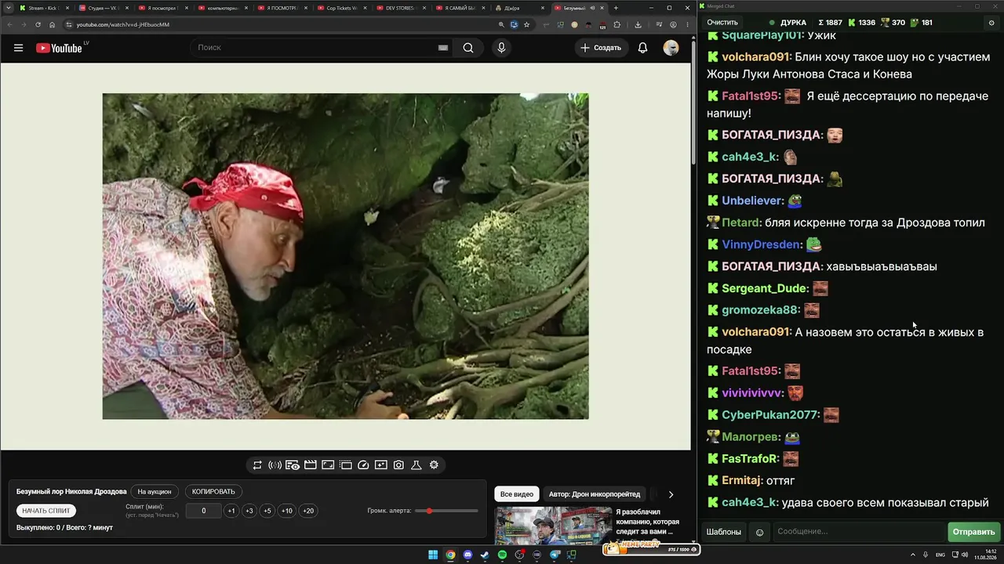1004x564 pixels.
Task: Adjust the alert volume slider
Action: [x=446, y=511]
